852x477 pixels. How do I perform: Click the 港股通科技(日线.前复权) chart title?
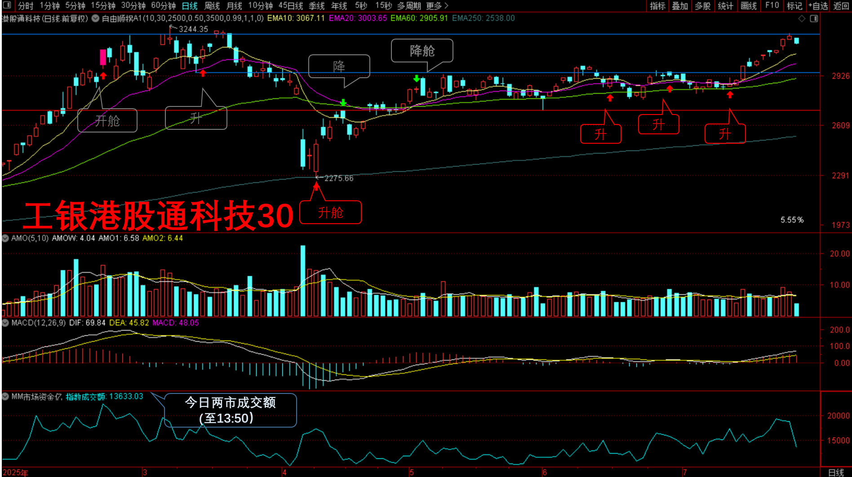[45, 18]
